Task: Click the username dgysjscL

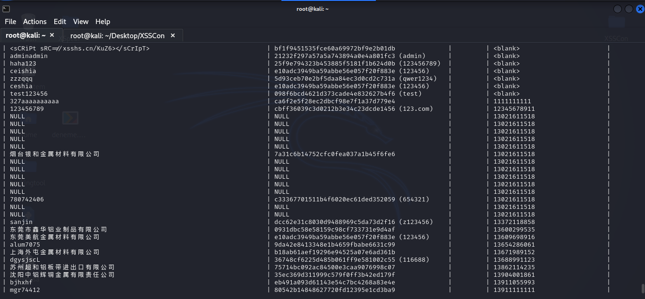Action: pyautogui.click(x=25, y=260)
